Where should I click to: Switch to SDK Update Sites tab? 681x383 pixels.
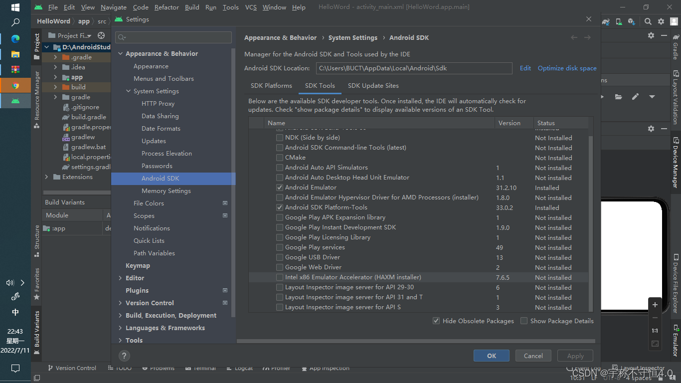coord(373,86)
